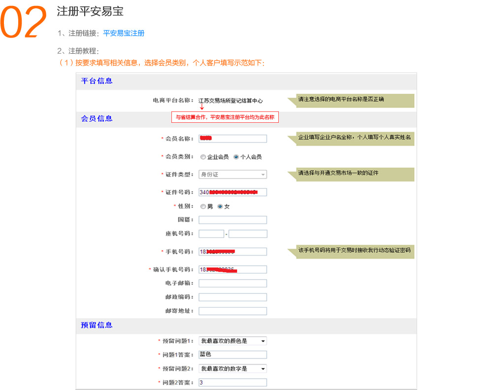Choose 男 gender radio button
This screenshot has height=390, width=496.
click(x=203, y=207)
